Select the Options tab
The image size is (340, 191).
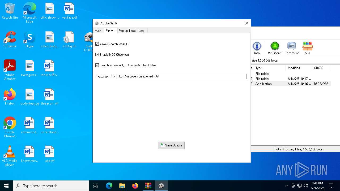click(111, 30)
